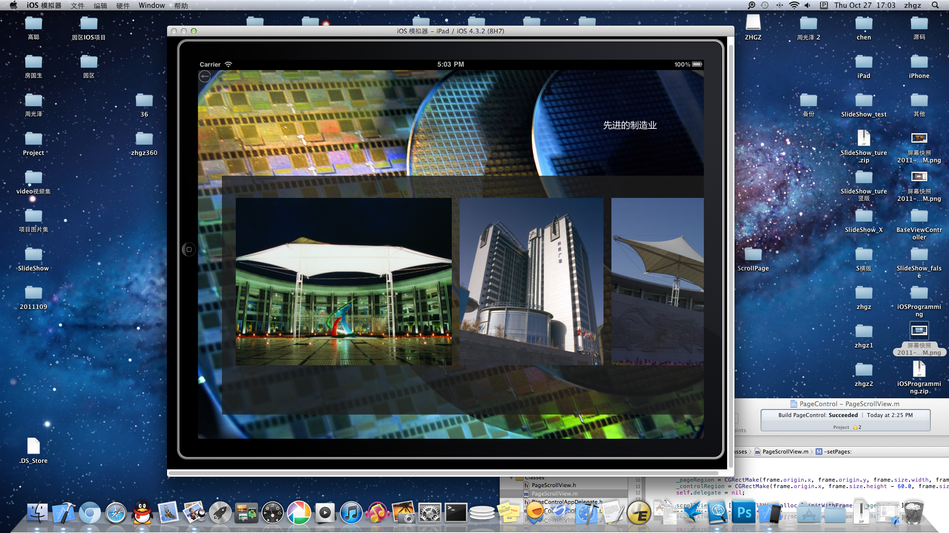Viewport: 949px width, 533px height.
Task: Launch QQ penguin app in dock
Action: [142, 513]
